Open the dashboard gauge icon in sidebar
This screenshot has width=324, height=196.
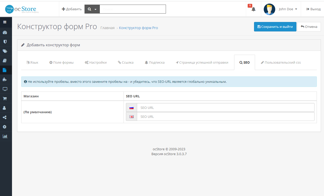pos(5,32)
